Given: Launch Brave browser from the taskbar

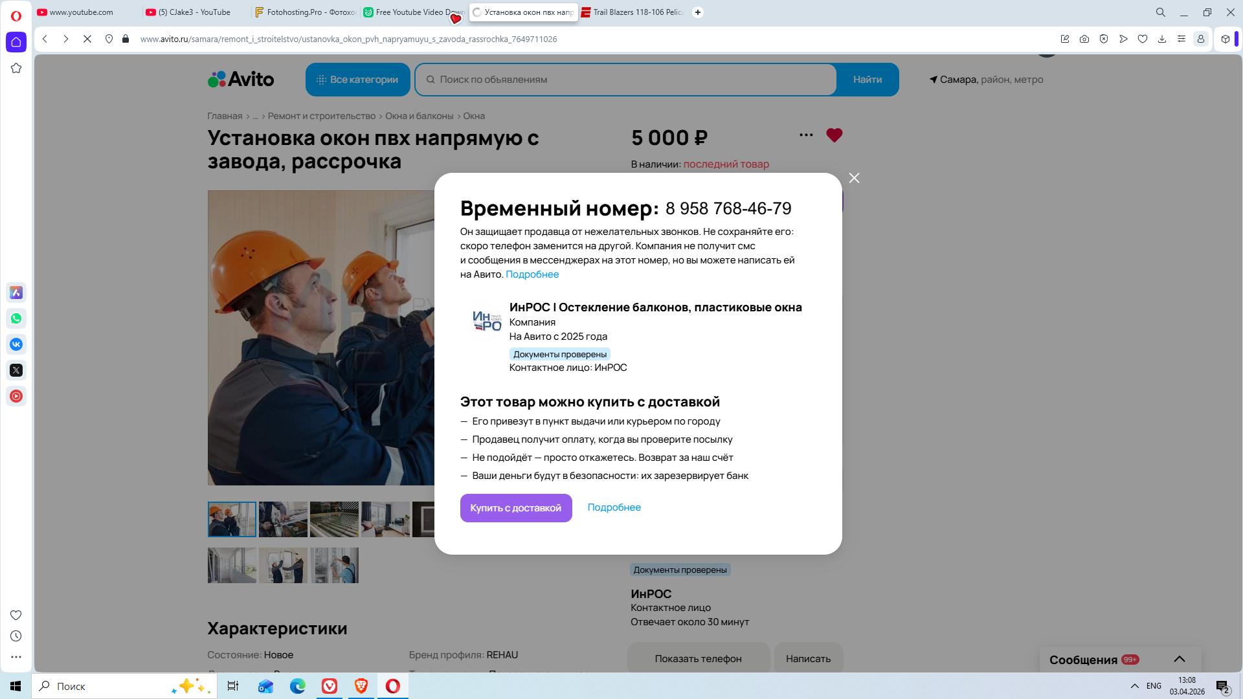Looking at the screenshot, I should pyautogui.click(x=361, y=686).
